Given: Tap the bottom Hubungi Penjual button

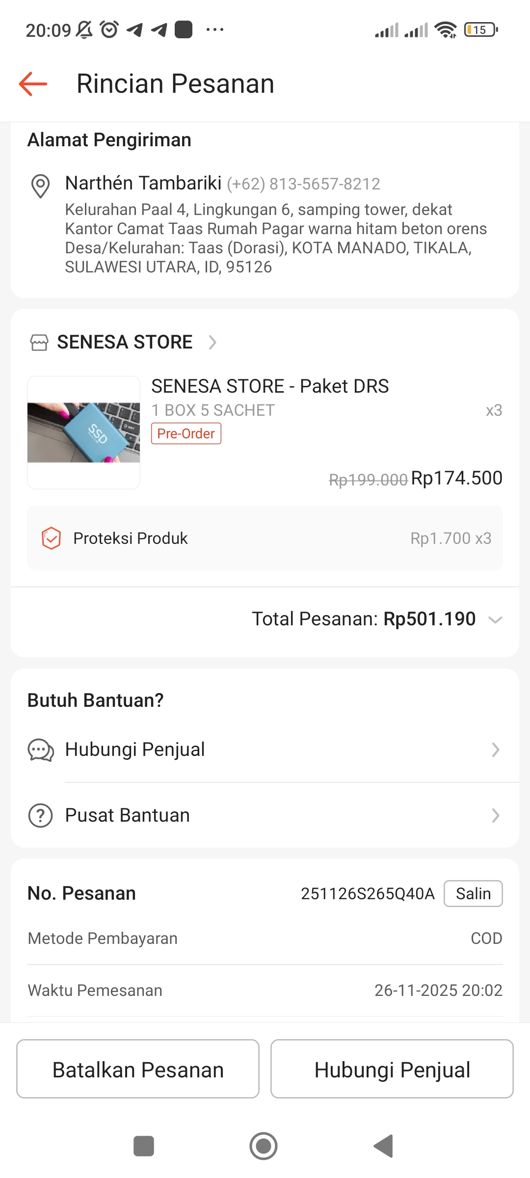Looking at the screenshot, I should point(392,1069).
